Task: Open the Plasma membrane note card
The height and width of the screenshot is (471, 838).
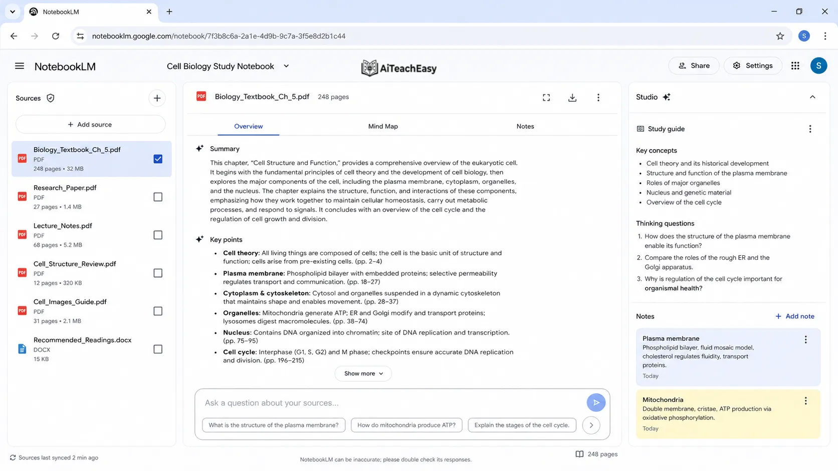Action: pos(728,357)
